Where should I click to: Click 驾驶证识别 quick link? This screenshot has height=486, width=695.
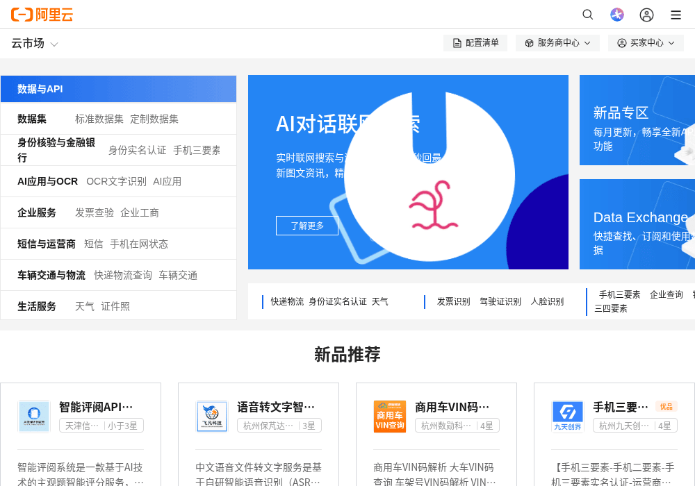pos(500,302)
